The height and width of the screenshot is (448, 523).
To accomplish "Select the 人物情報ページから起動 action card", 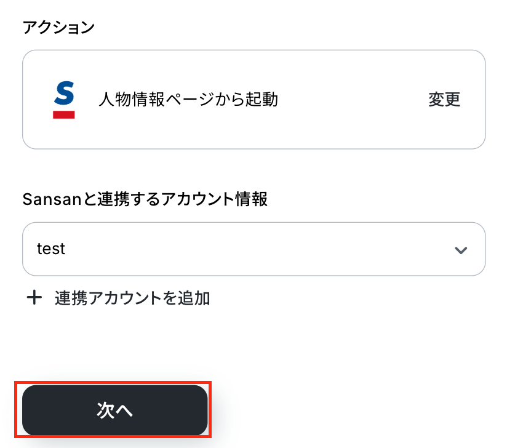I will coord(254,100).
